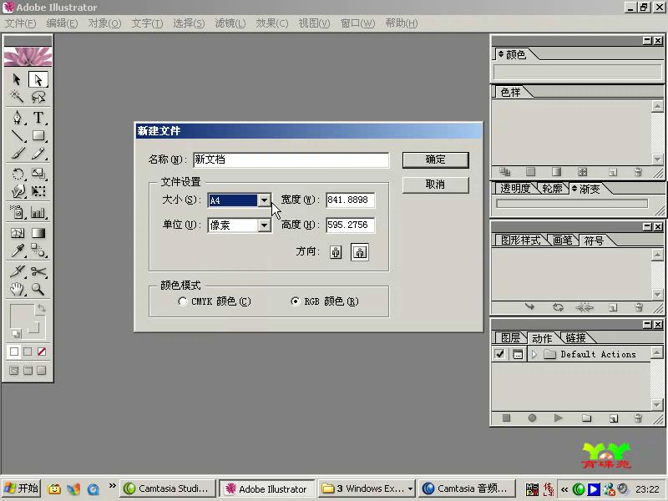Click the 名称 name input field
Screen dimensions: 668x501
point(291,159)
